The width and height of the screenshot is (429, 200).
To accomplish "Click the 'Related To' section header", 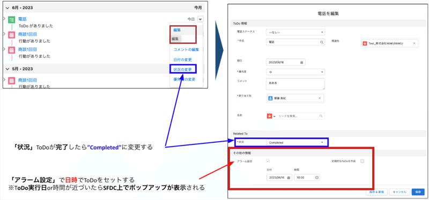I will click(240, 134).
